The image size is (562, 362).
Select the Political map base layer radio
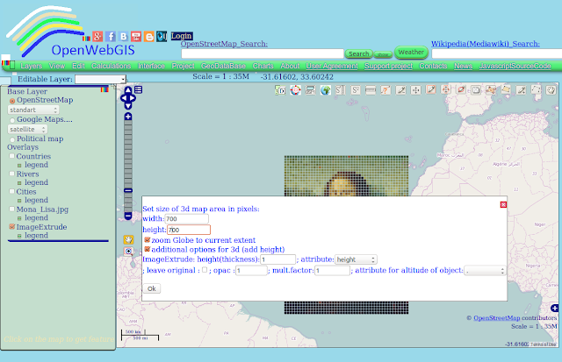click(12, 139)
